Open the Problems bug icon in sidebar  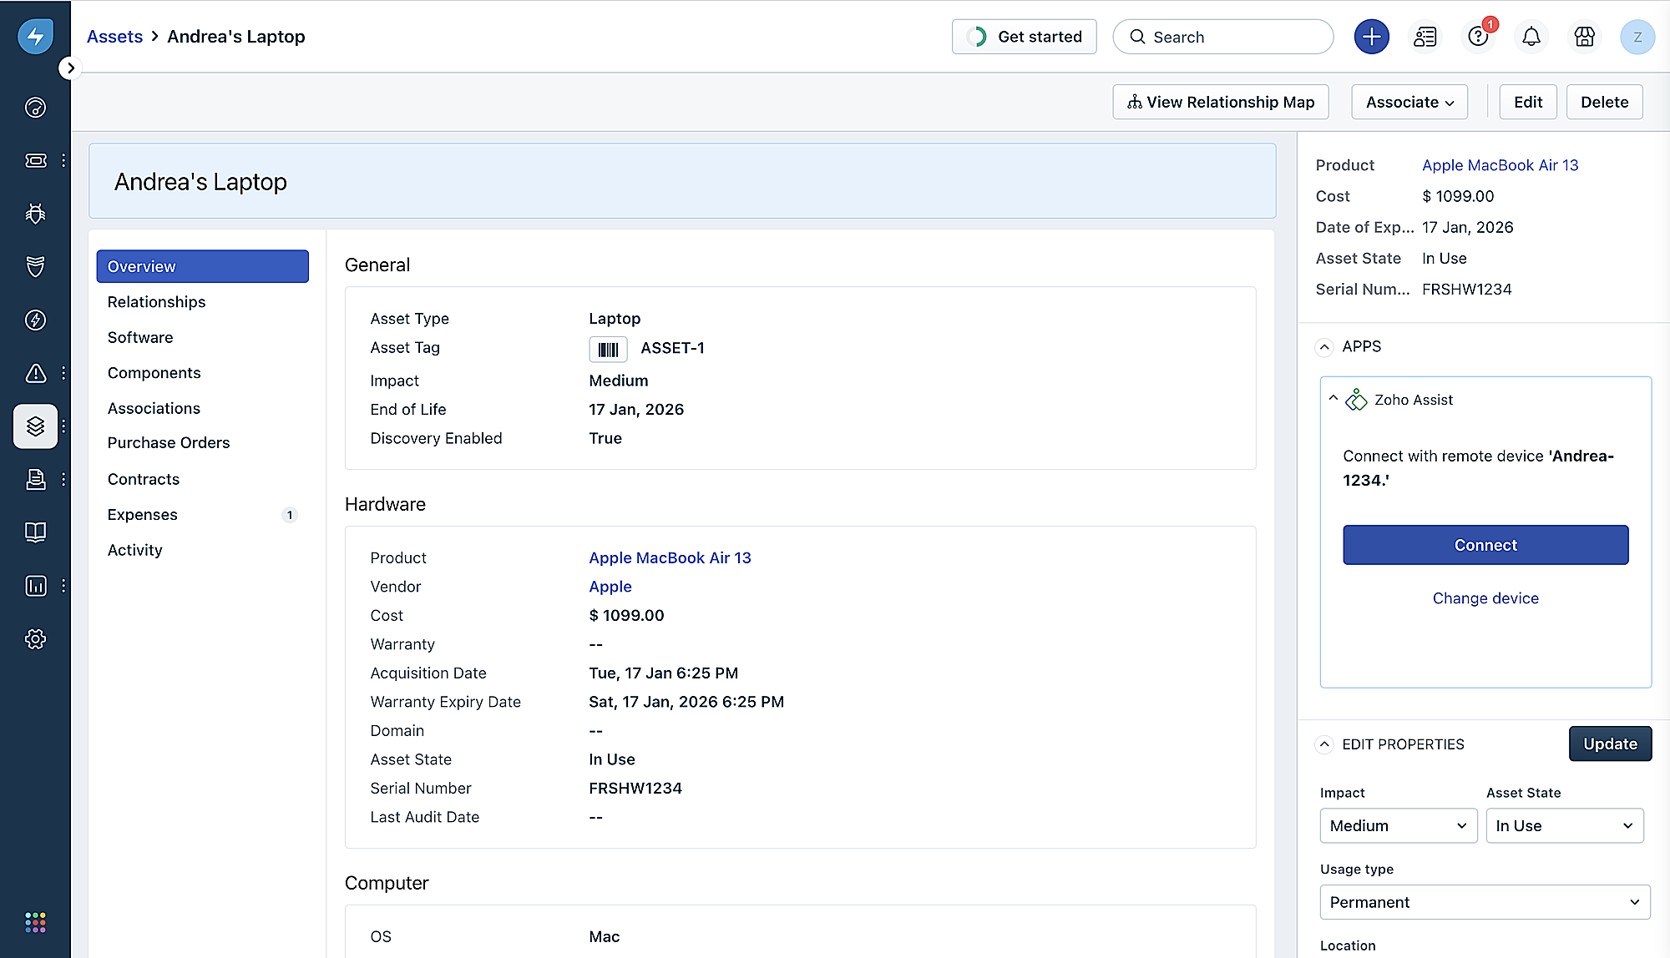click(x=35, y=214)
